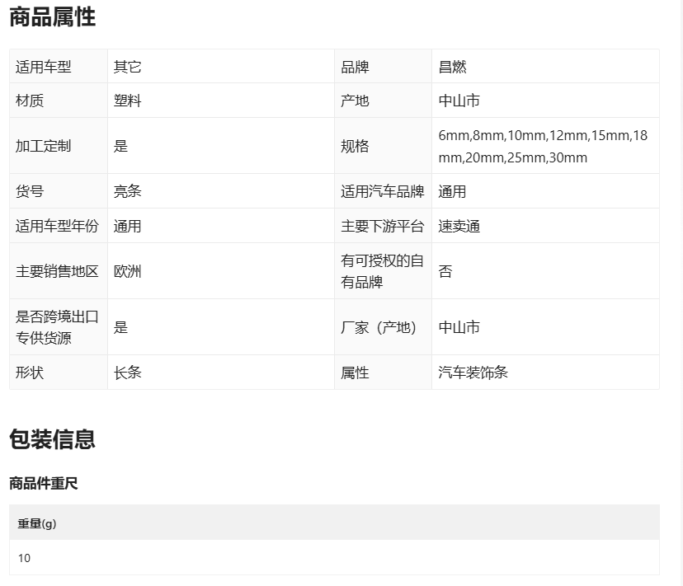This screenshot has width=683, height=586.
Task: Click the 是否跨境出口专供货源 label
Action: (x=57, y=327)
